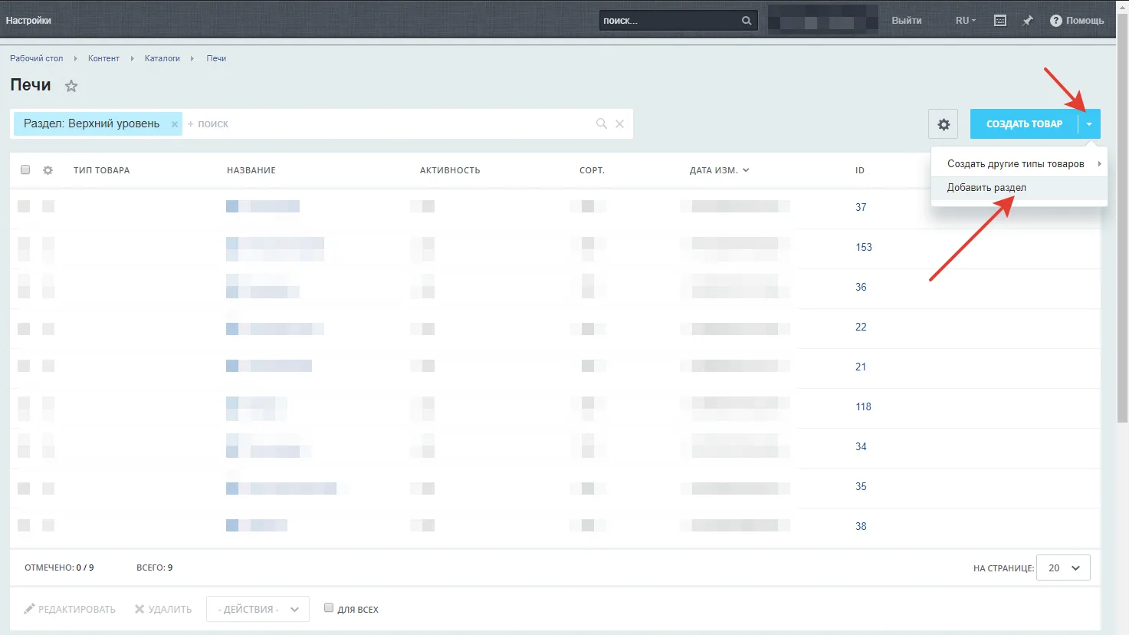Click the Создать товар button
The image size is (1129, 635).
(1024, 124)
